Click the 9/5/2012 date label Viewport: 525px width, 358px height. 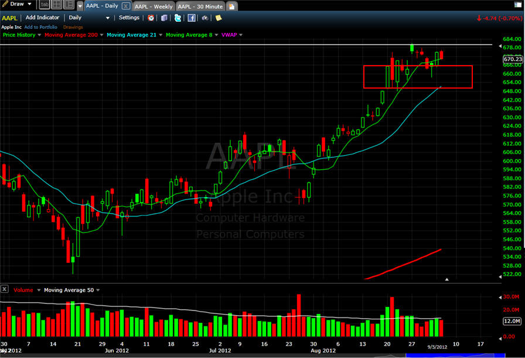[437, 347]
